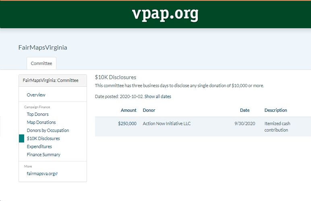Open donor Action Now Initiative LLC
Screen dimensions: 311x201
click(167, 124)
